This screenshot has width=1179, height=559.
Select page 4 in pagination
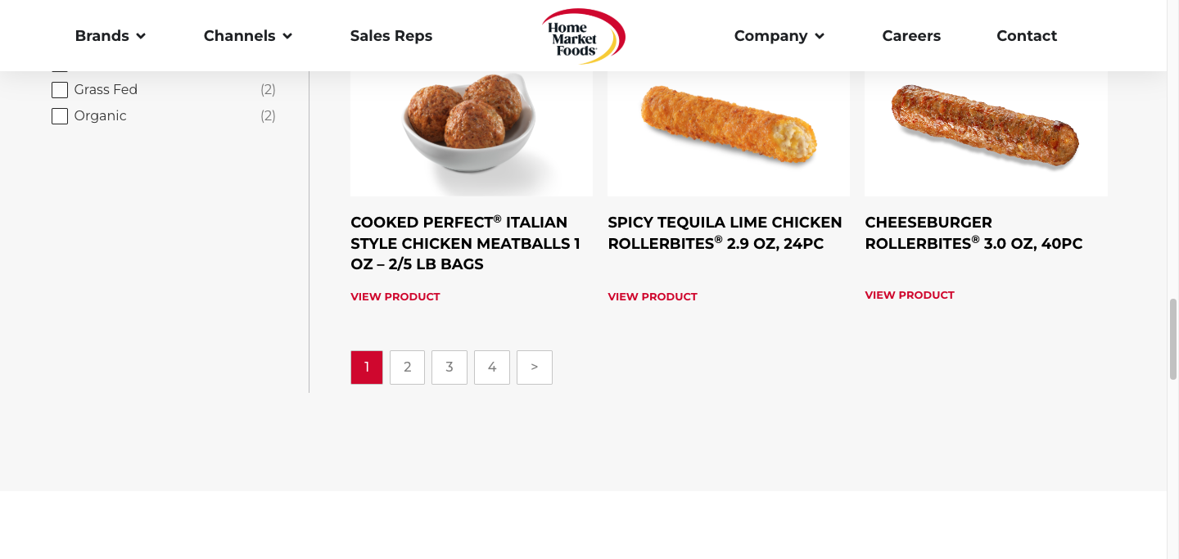[492, 367]
